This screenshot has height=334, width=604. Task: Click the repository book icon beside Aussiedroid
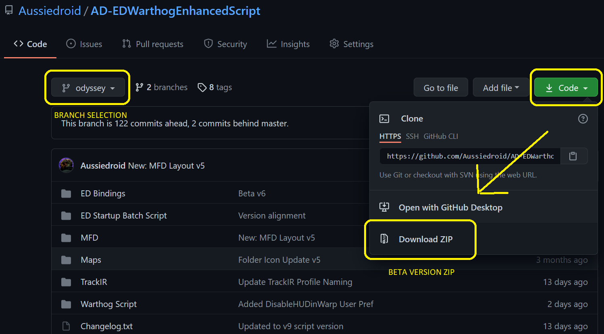click(9, 10)
